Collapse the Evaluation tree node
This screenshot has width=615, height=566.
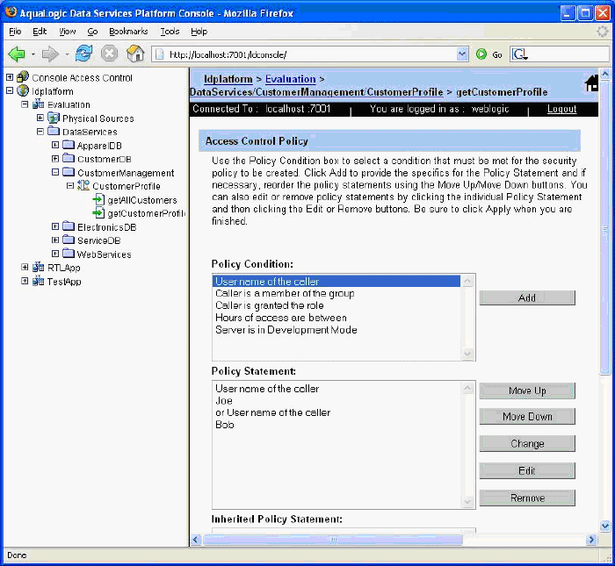[x=25, y=104]
